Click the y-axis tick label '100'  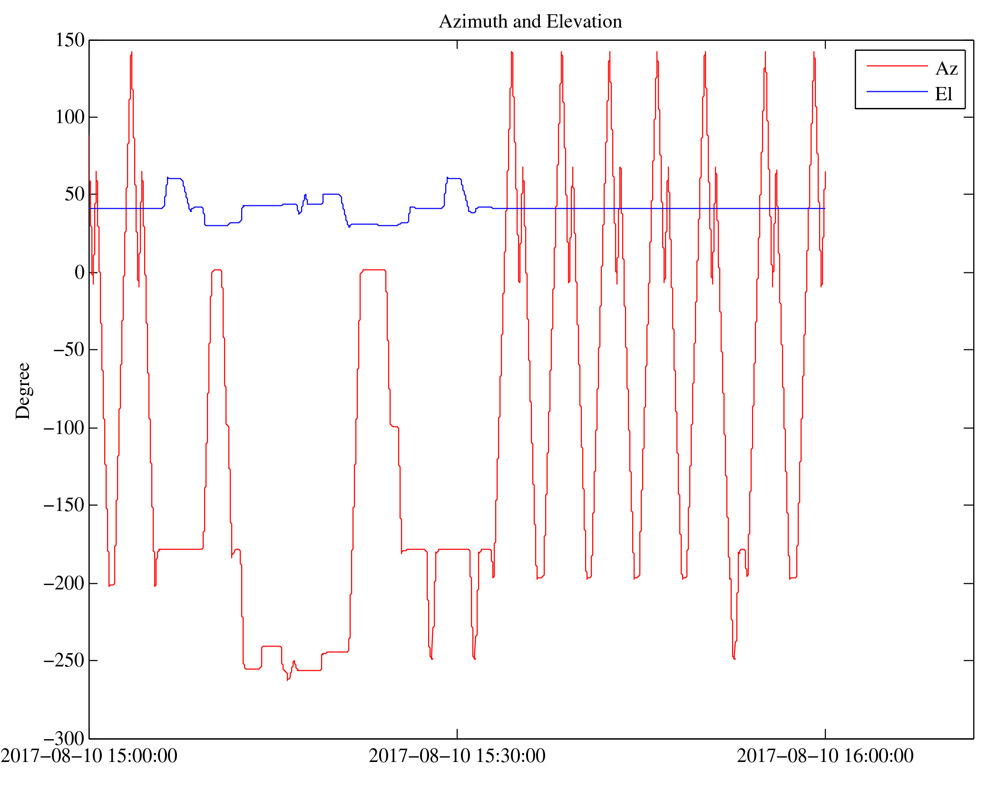click(70, 117)
